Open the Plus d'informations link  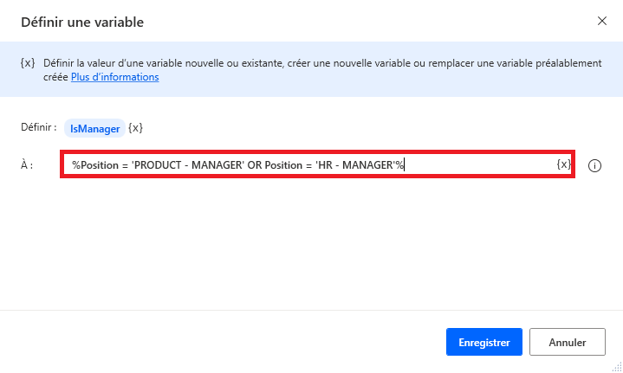coord(115,77)
